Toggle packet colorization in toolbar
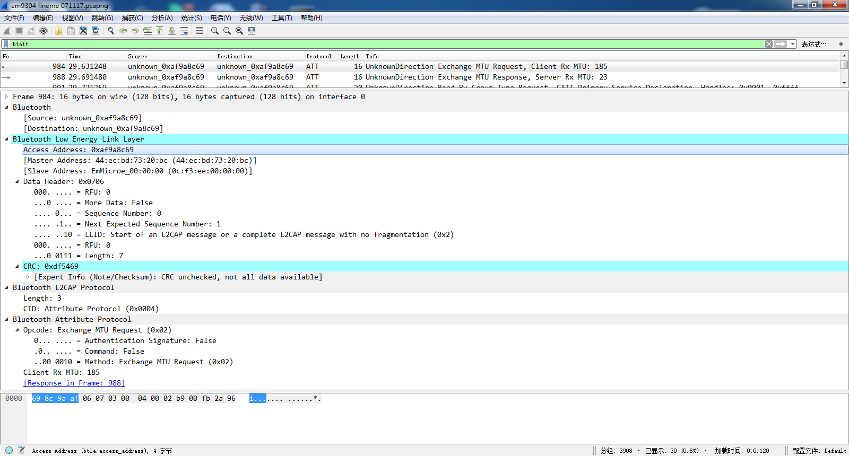Viewport: 849px width, 456px height. [200, 31]
